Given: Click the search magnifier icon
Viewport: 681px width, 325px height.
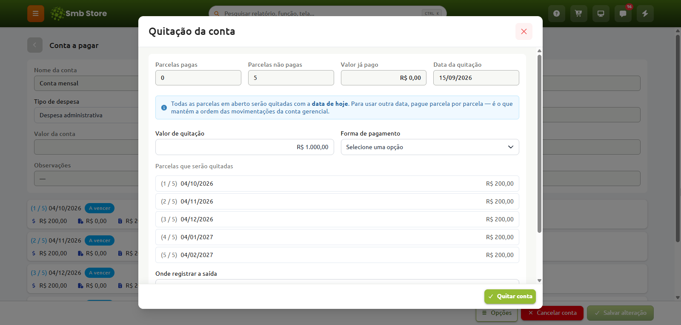Looking at the screenshot, I should tap(217, 14).
